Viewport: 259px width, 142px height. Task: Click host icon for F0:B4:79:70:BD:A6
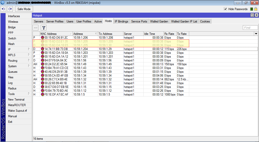[42, 91]
